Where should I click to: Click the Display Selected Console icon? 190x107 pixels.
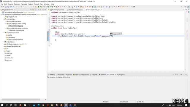click(176, 74)
